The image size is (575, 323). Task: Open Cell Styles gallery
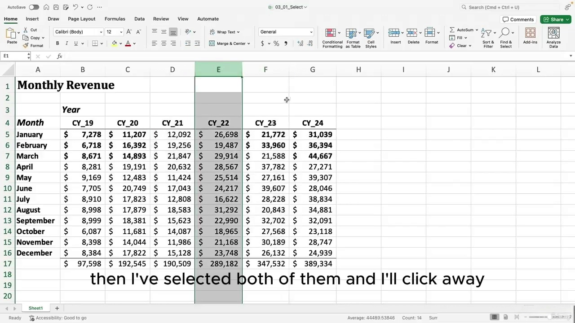coord(371,38)
